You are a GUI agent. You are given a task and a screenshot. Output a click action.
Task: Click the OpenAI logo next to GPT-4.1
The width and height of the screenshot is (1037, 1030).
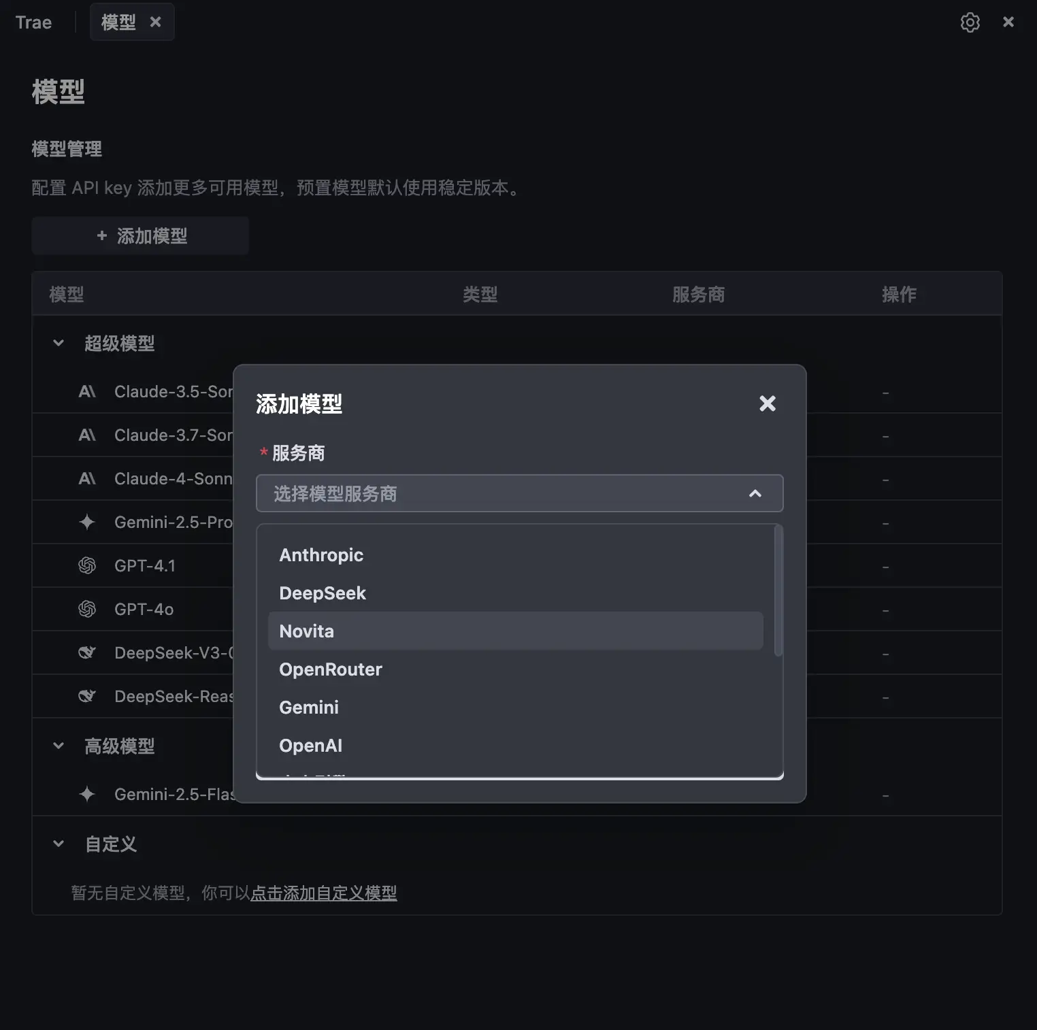tap(87, 566)
